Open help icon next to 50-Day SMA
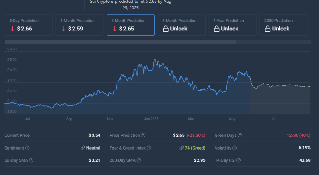Image resolution: width=319 pixels, height=175 pixels. (x=31, y=160)
